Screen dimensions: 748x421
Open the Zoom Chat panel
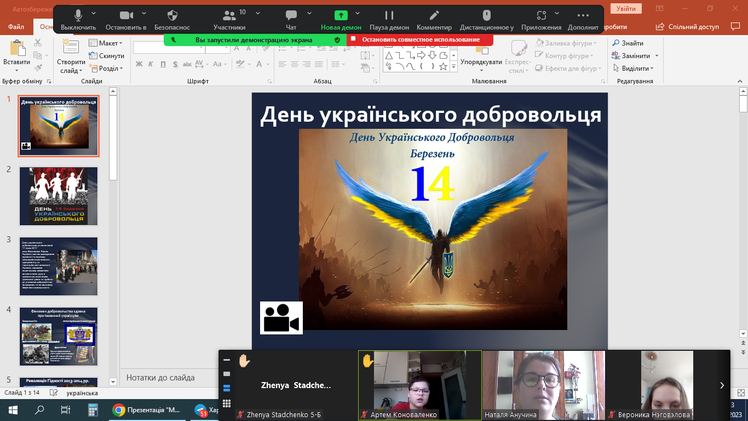(x=291, y=16)
